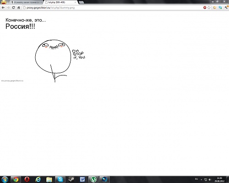Close the lol.php tab
The width and height of the screenshot is (229, 183).
[75, 2]
